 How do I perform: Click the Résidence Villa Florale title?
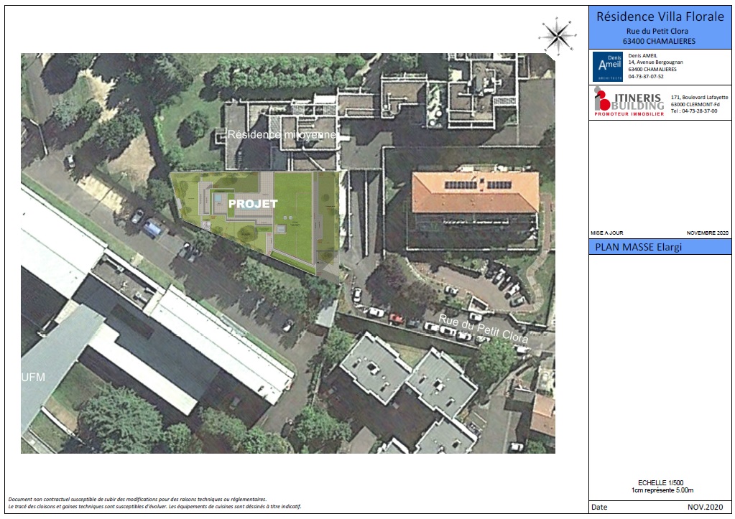click(660, 17)
